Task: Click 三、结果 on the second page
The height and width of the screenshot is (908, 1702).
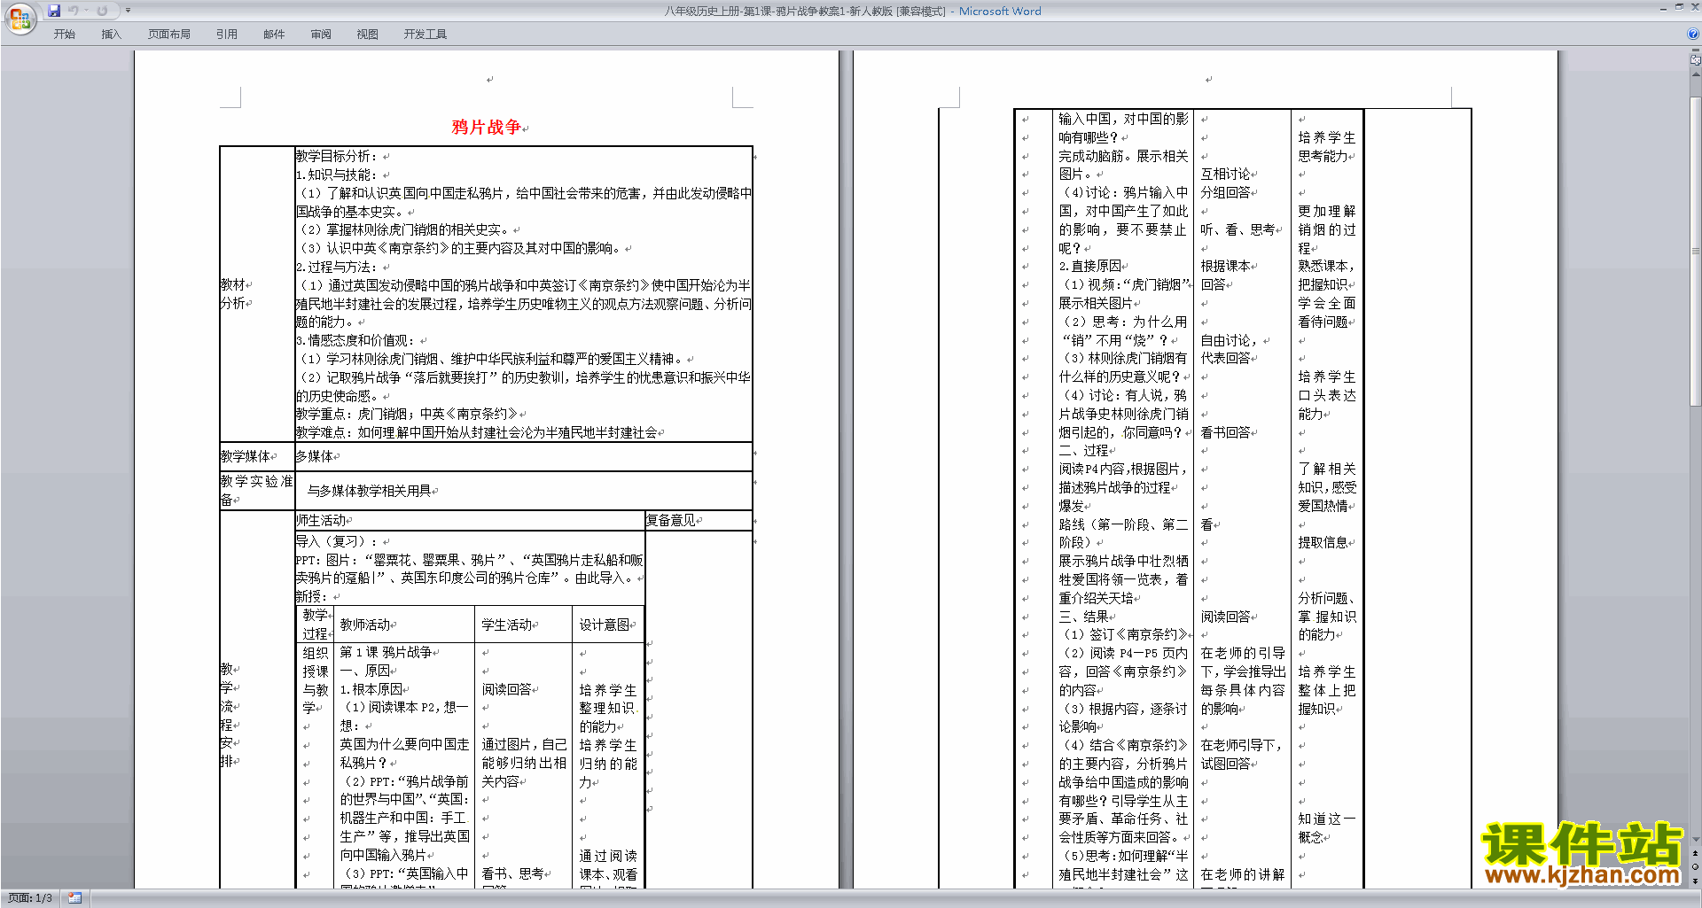Action: 1083,617
